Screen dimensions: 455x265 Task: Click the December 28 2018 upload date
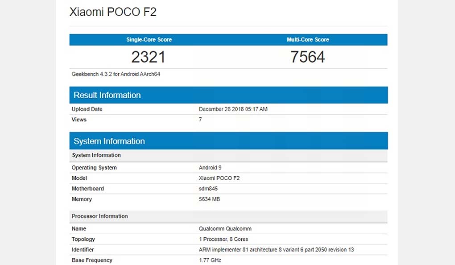[x=233, y=109]
